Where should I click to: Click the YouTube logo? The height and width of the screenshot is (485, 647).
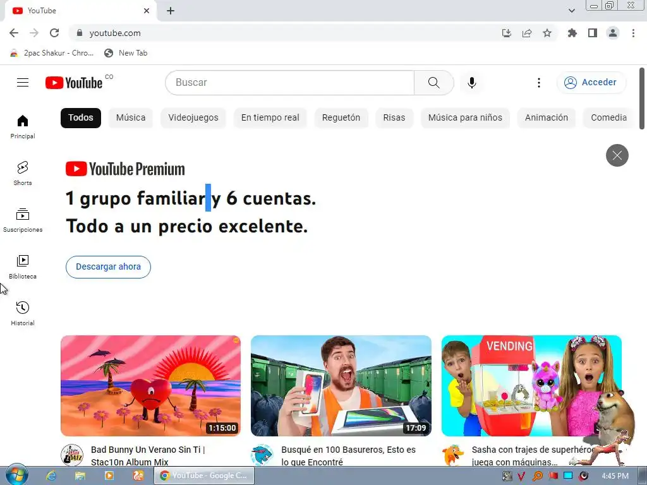74,83
